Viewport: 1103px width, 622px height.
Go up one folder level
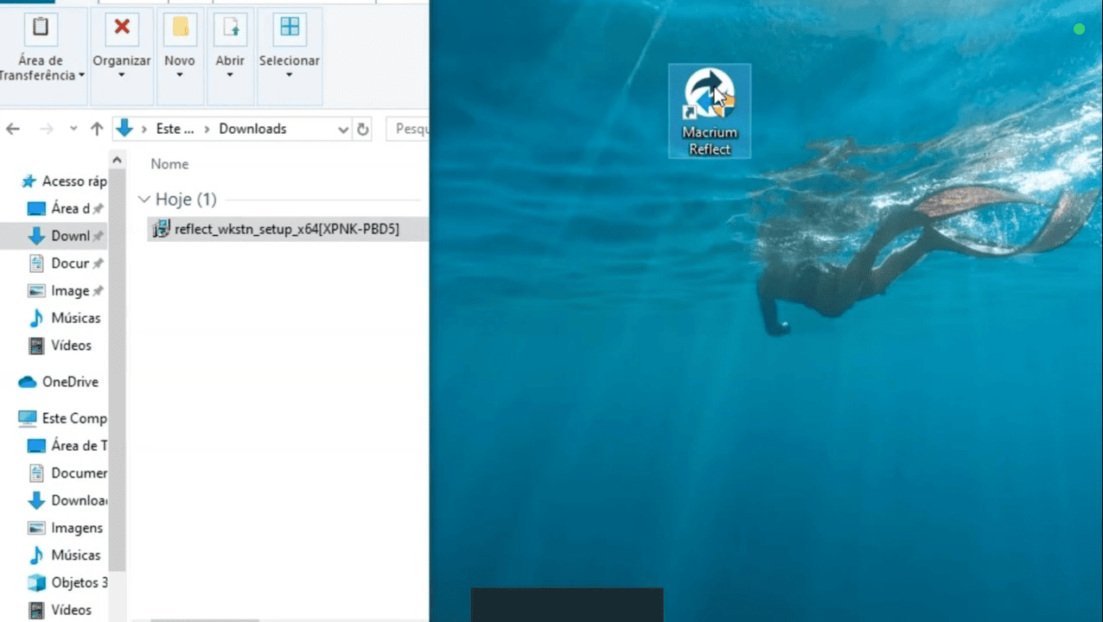(x=97, y=129)
